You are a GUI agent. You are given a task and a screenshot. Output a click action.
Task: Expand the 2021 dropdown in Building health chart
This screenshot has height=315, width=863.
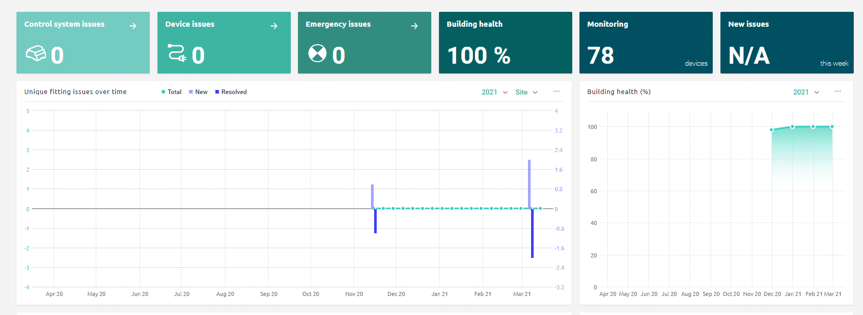coord(806,92)
